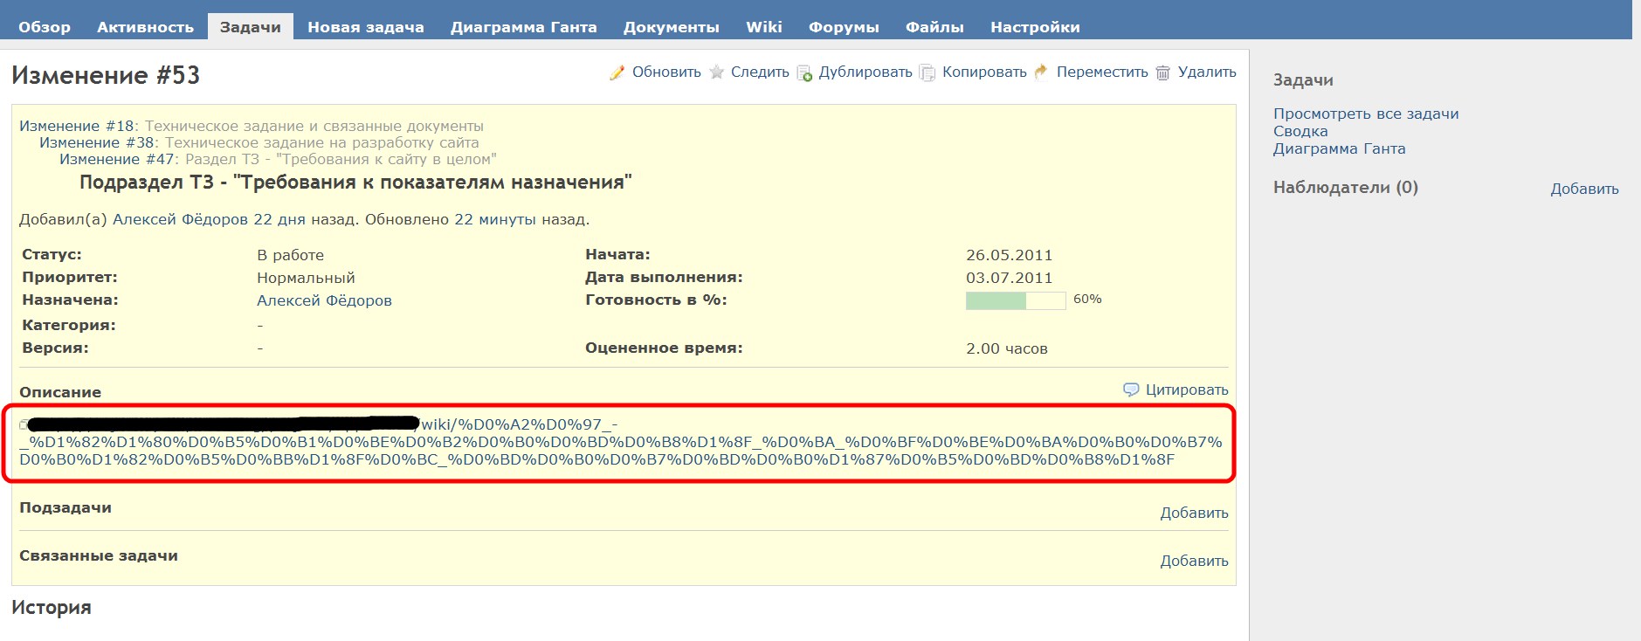Click the Duplicate (Дублировать) icon
This screenshot has width=1641, height=641.
click(x=804, y=72)
